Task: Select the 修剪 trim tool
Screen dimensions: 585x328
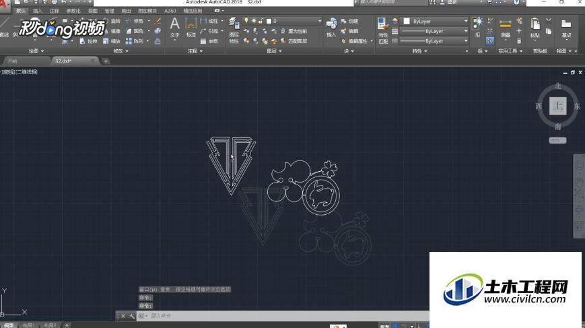Action: point(135,22)
